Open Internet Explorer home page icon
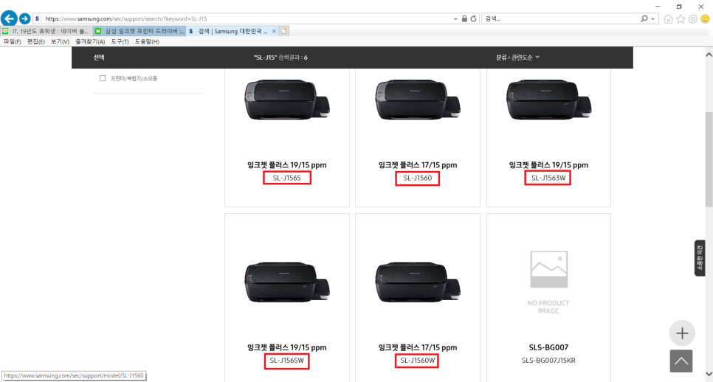Screen dimensions: 713x382 [668, 18]
